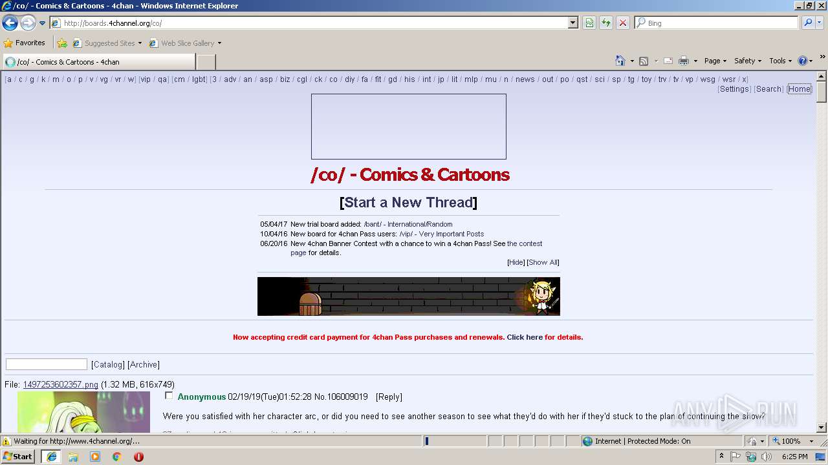
Task: Click into the Bing search field
Action: click(717, 23)
